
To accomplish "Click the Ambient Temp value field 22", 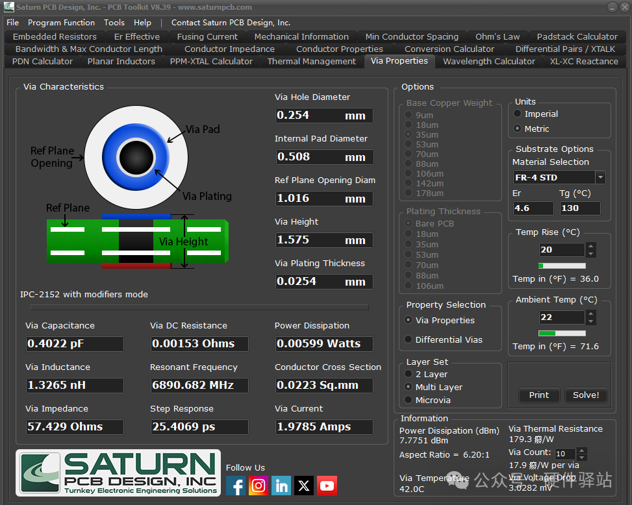I will pyautogui.click(x=562, y=317).
